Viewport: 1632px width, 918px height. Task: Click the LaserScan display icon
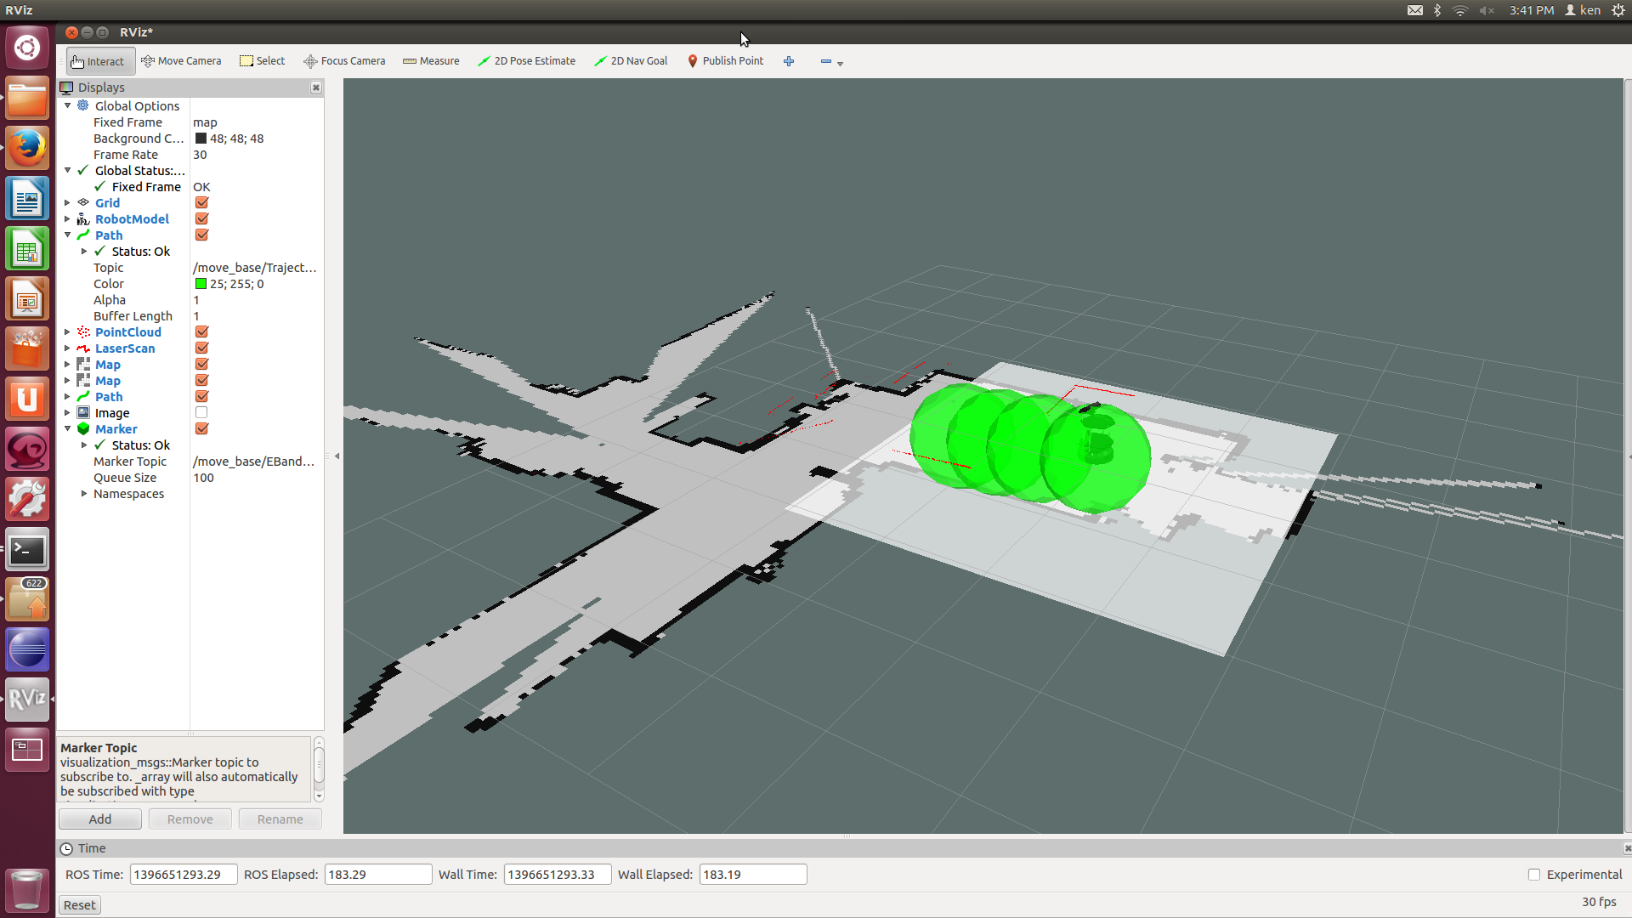click(83, 348)
